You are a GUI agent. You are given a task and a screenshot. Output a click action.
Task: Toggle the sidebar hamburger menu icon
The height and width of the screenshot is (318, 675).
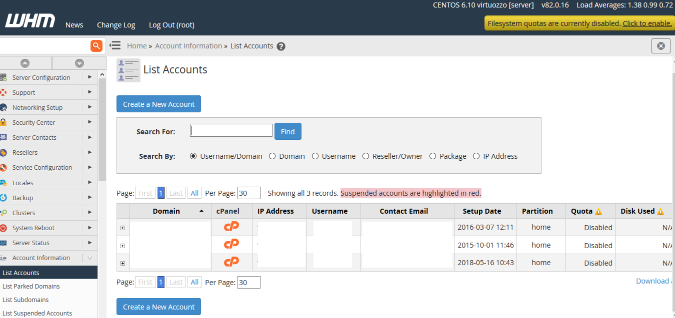click(115, 45)
